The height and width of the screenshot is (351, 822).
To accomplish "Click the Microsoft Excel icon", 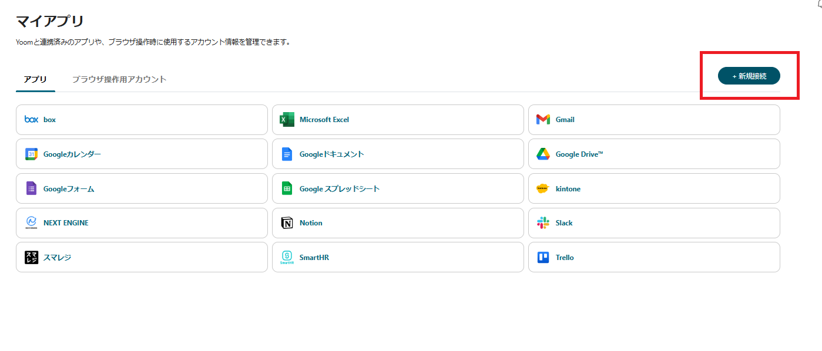I will point(287,119).
